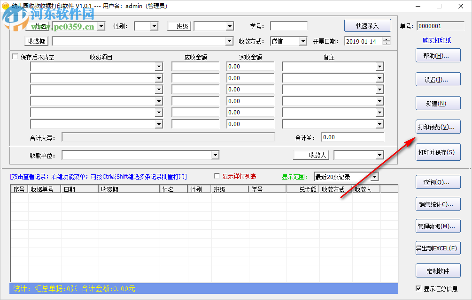Click 导出到EXCEL(E) export button

click(x=438, y=248)
